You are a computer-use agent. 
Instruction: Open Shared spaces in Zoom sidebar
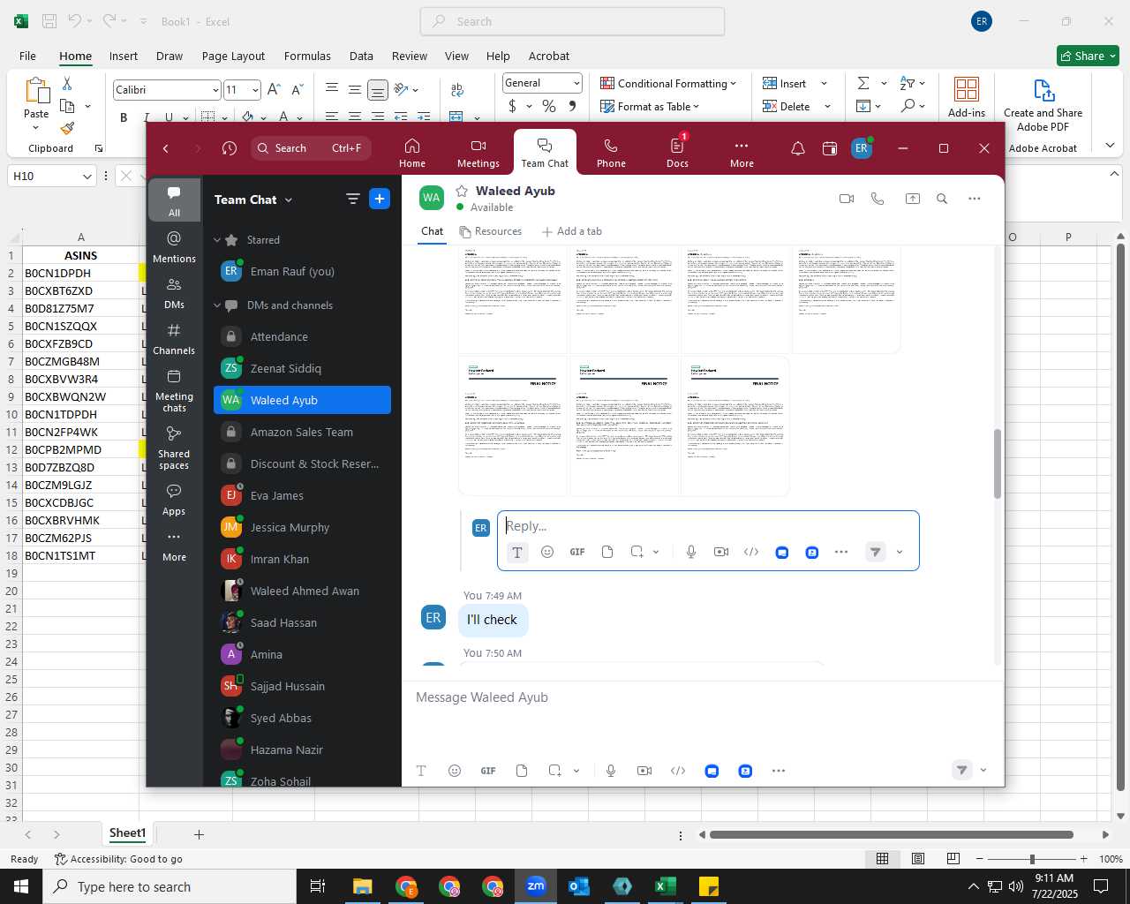tap(174, 448)
